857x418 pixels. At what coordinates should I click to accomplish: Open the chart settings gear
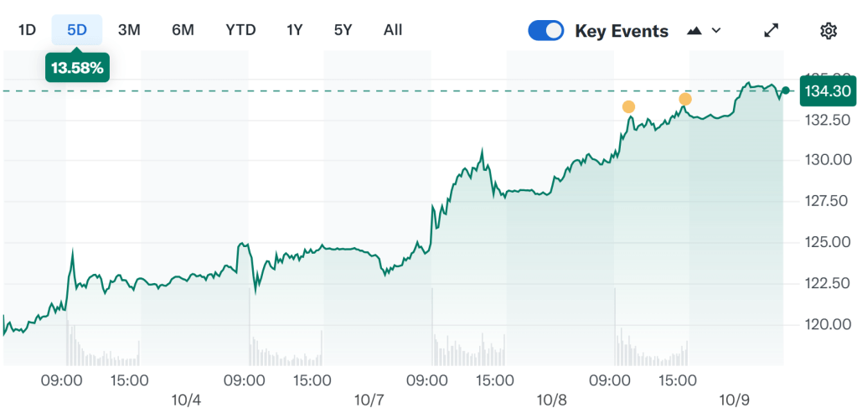(x=828, y=31)
